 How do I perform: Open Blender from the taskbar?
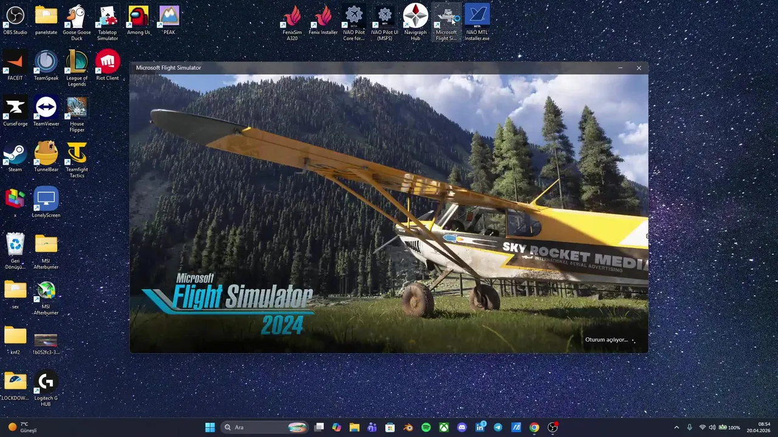408,427
